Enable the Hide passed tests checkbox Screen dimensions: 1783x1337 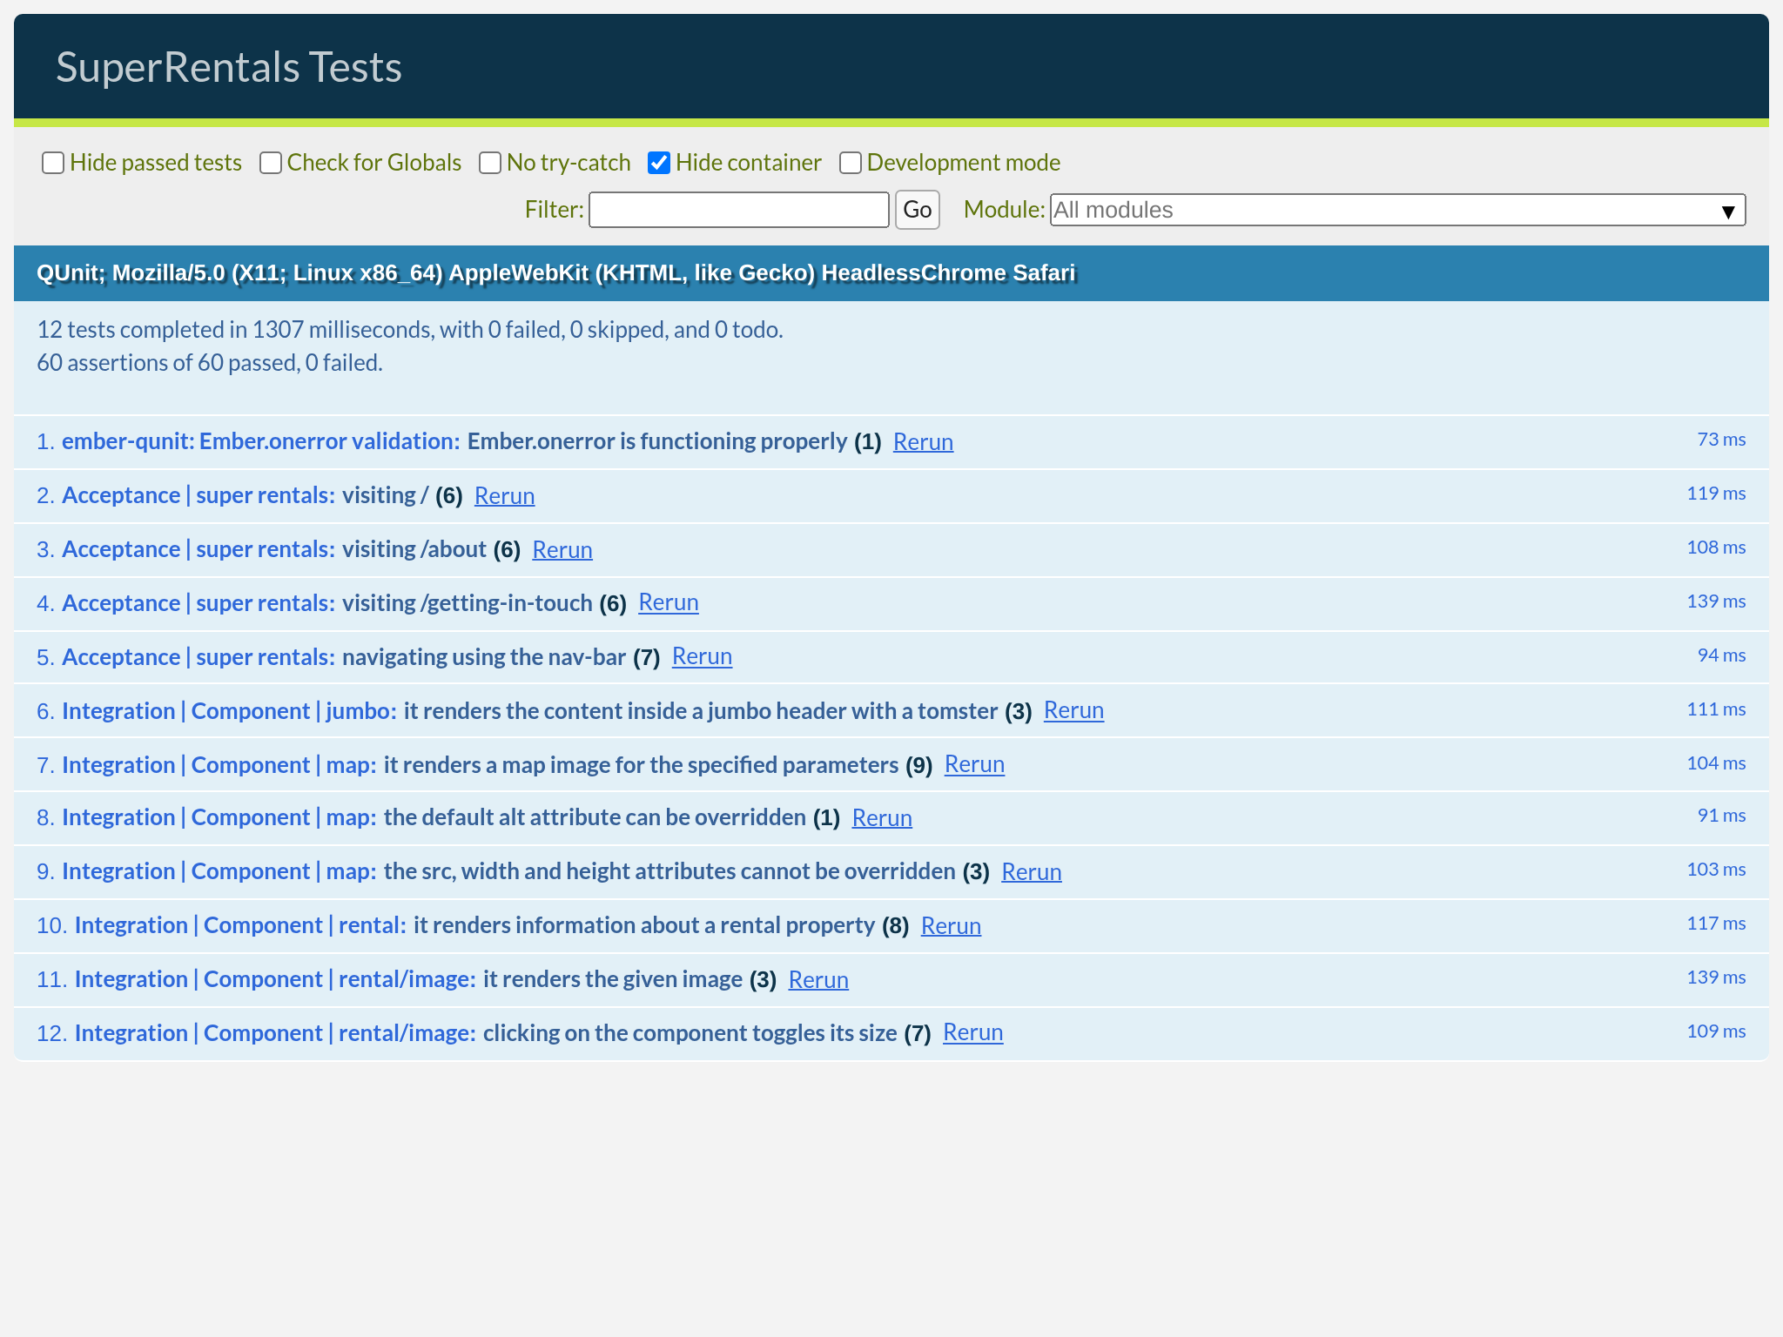point(53,163)
